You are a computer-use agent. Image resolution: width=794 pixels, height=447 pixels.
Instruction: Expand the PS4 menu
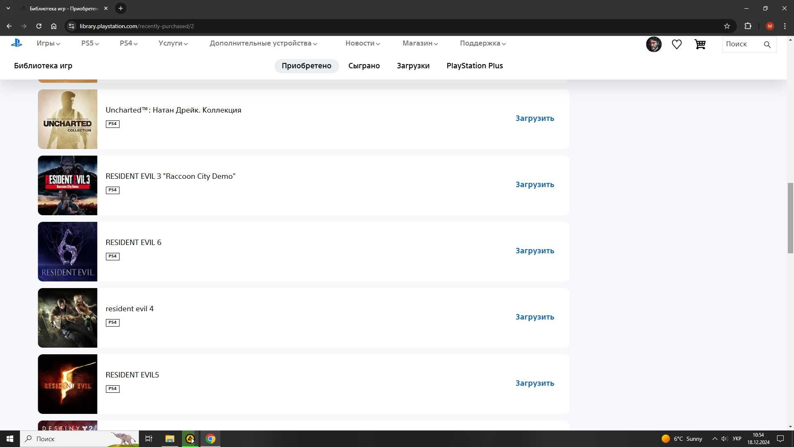point(129,43)
